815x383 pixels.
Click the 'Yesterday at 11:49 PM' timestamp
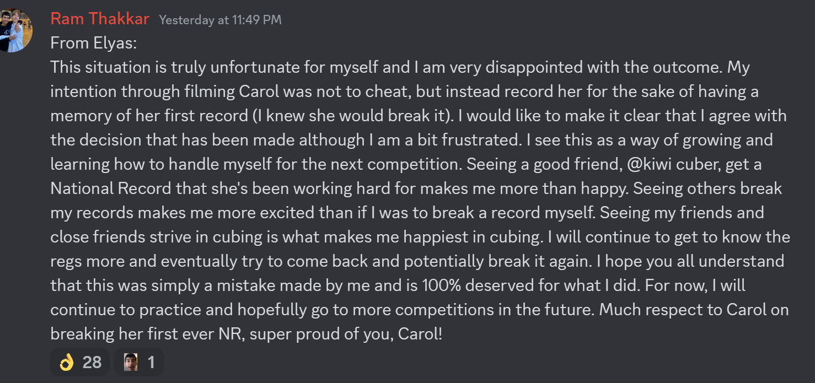220,20
